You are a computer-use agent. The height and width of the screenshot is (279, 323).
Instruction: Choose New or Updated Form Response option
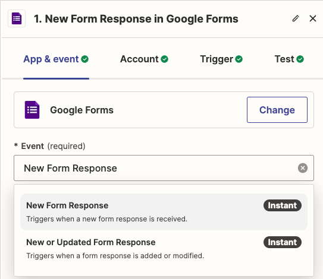[x=164, y=249]
